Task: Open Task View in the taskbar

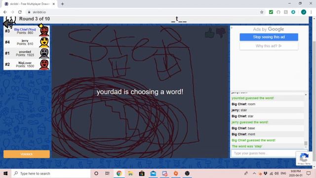Action: [107, 174]
